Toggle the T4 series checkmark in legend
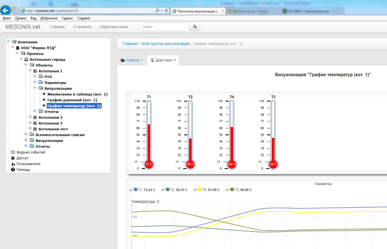Viewport: 387px width, 249px height. click(196, 190)
